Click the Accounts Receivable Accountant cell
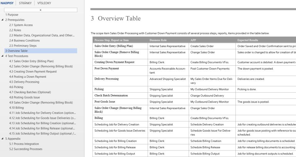The image size is (296, 157). click(x=168, y=71)
